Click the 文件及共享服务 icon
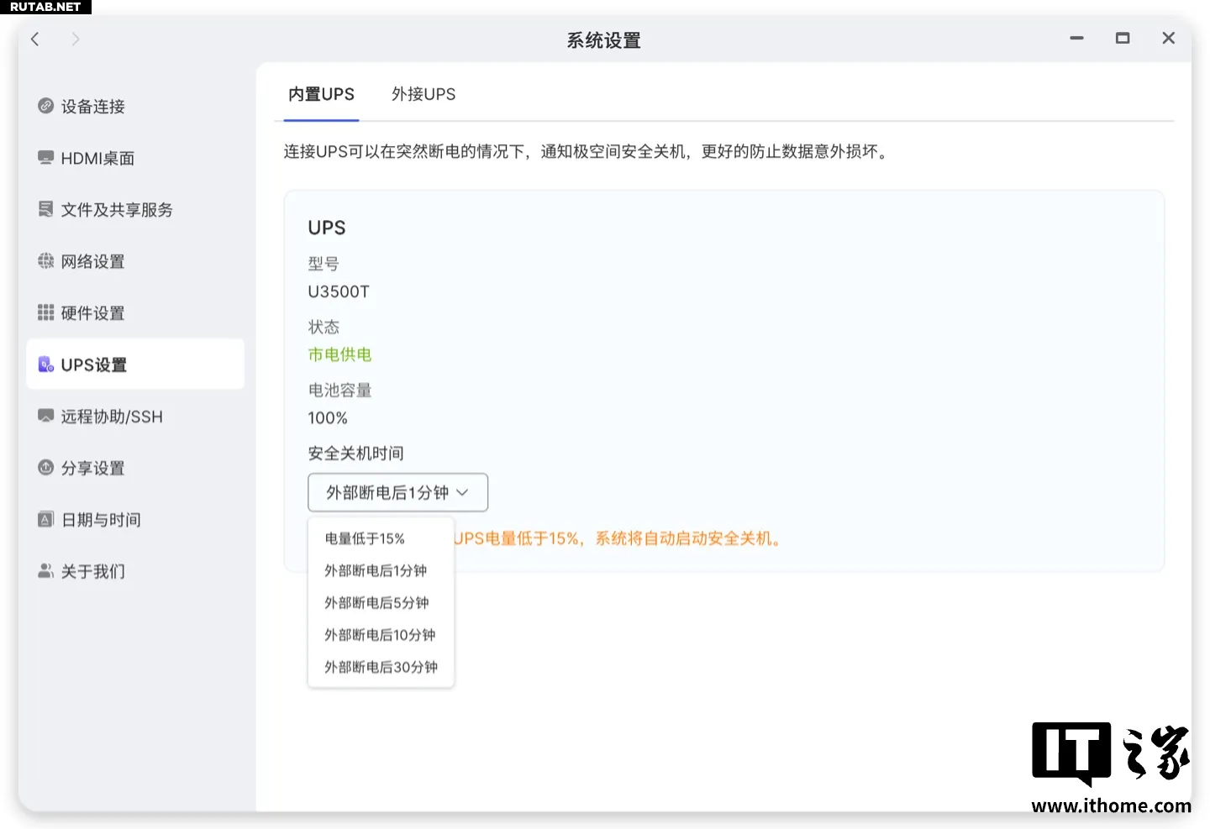This screenshot has height=829, width=1210. click(45, 209)
